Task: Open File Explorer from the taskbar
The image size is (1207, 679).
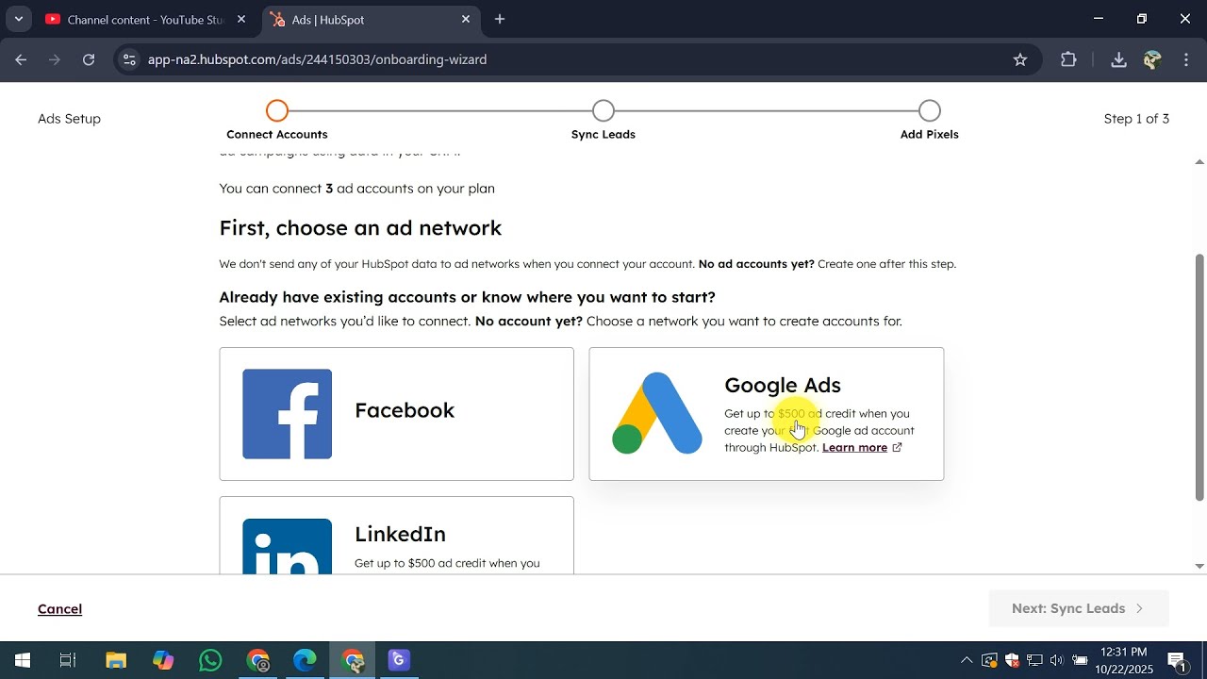Action: click(x=116, y=660)
